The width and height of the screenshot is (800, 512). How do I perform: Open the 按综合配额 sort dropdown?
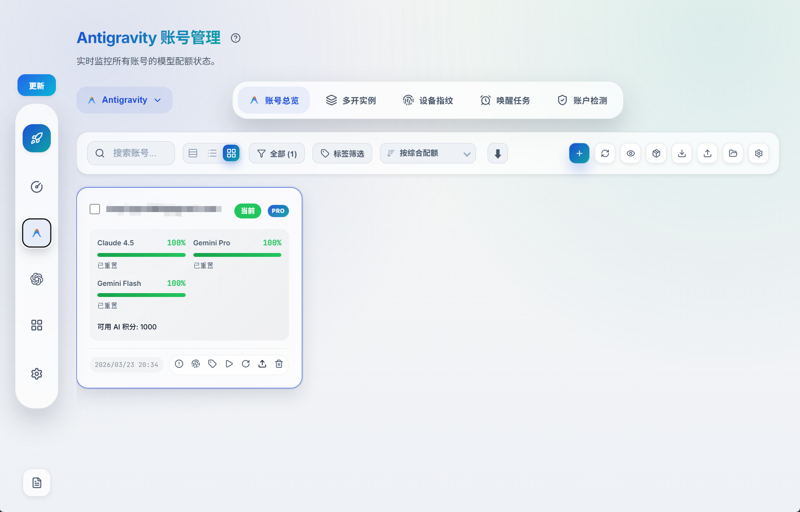pos(428,154)
